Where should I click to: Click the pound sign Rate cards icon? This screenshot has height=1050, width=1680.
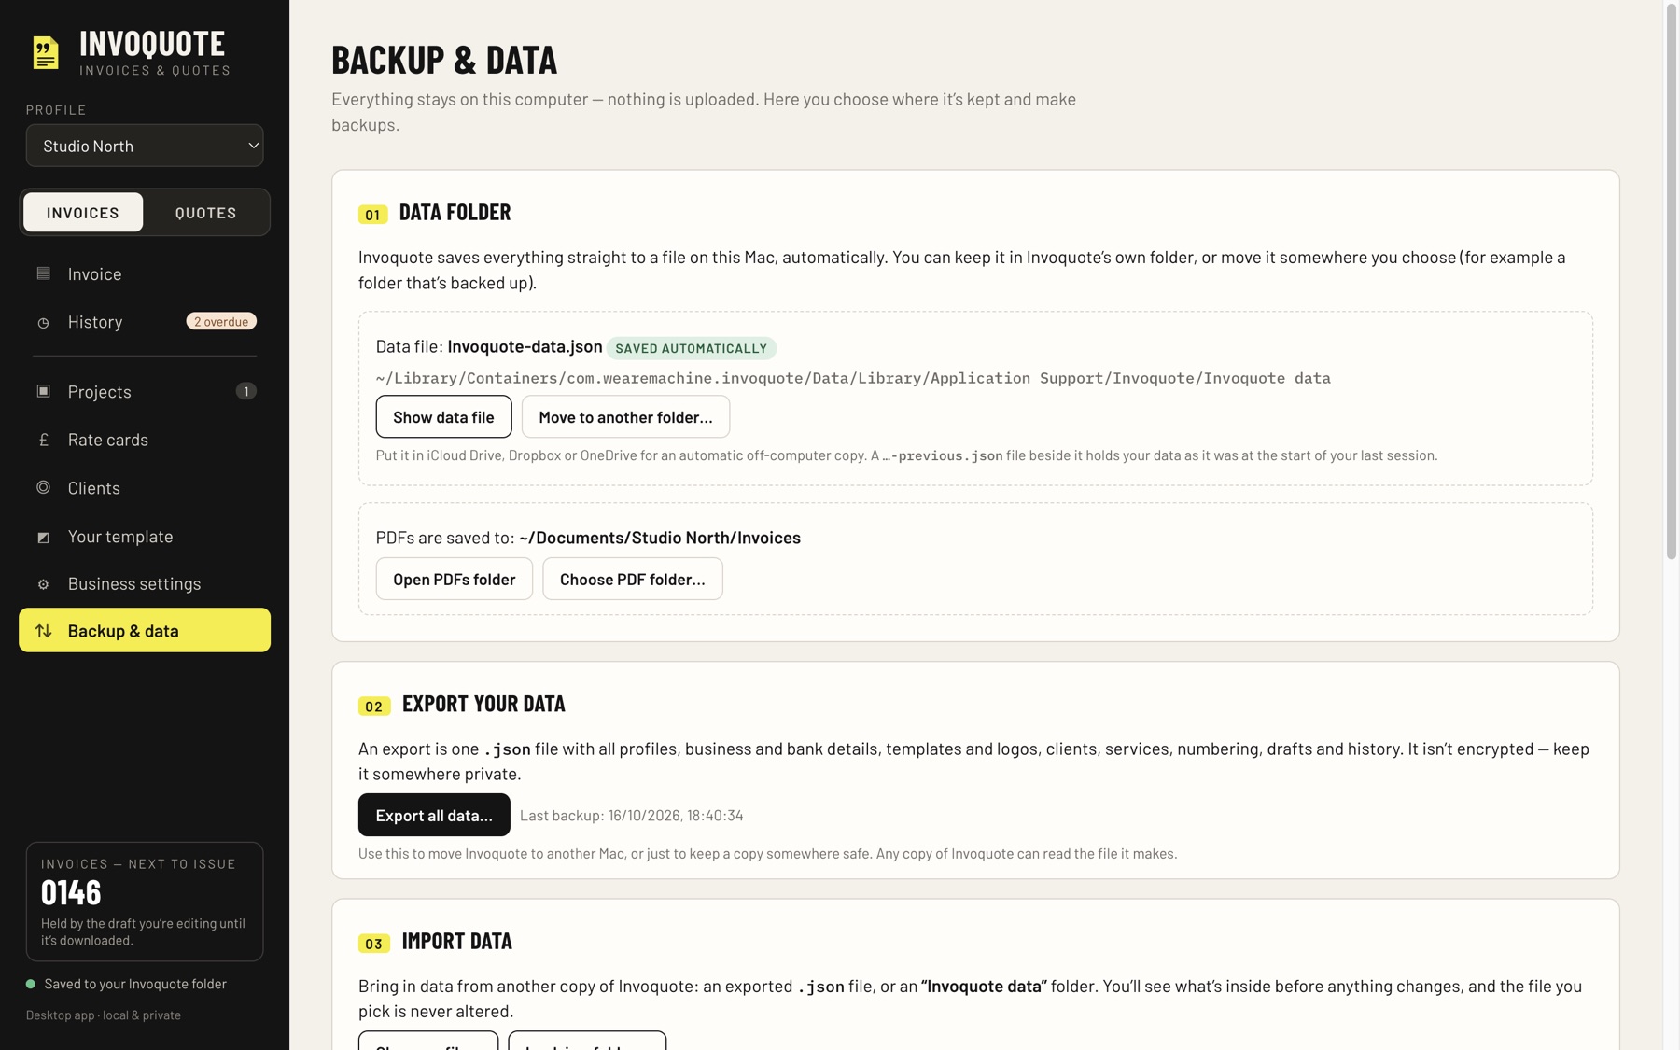[43, 440]
